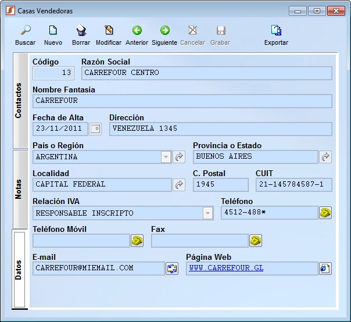Click the Teléfono field 4512-488*
The image size is (351, 322).
pyautogui.click(x=270, y=213)
